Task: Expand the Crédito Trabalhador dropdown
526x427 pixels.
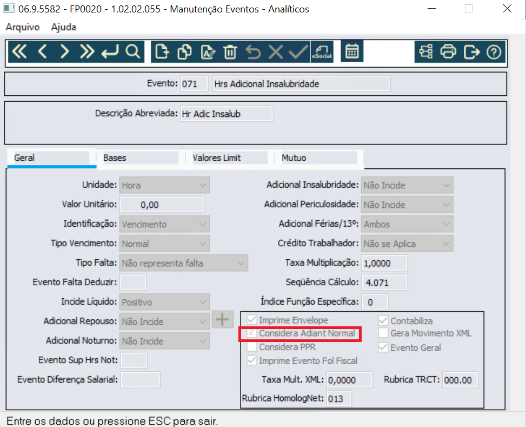Action: (407, 244)
